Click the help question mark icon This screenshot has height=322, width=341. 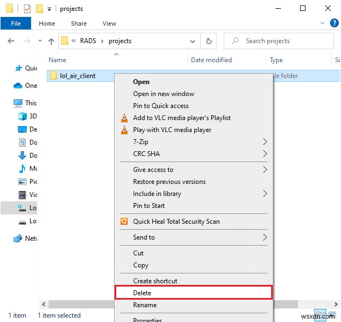point(335,23)
